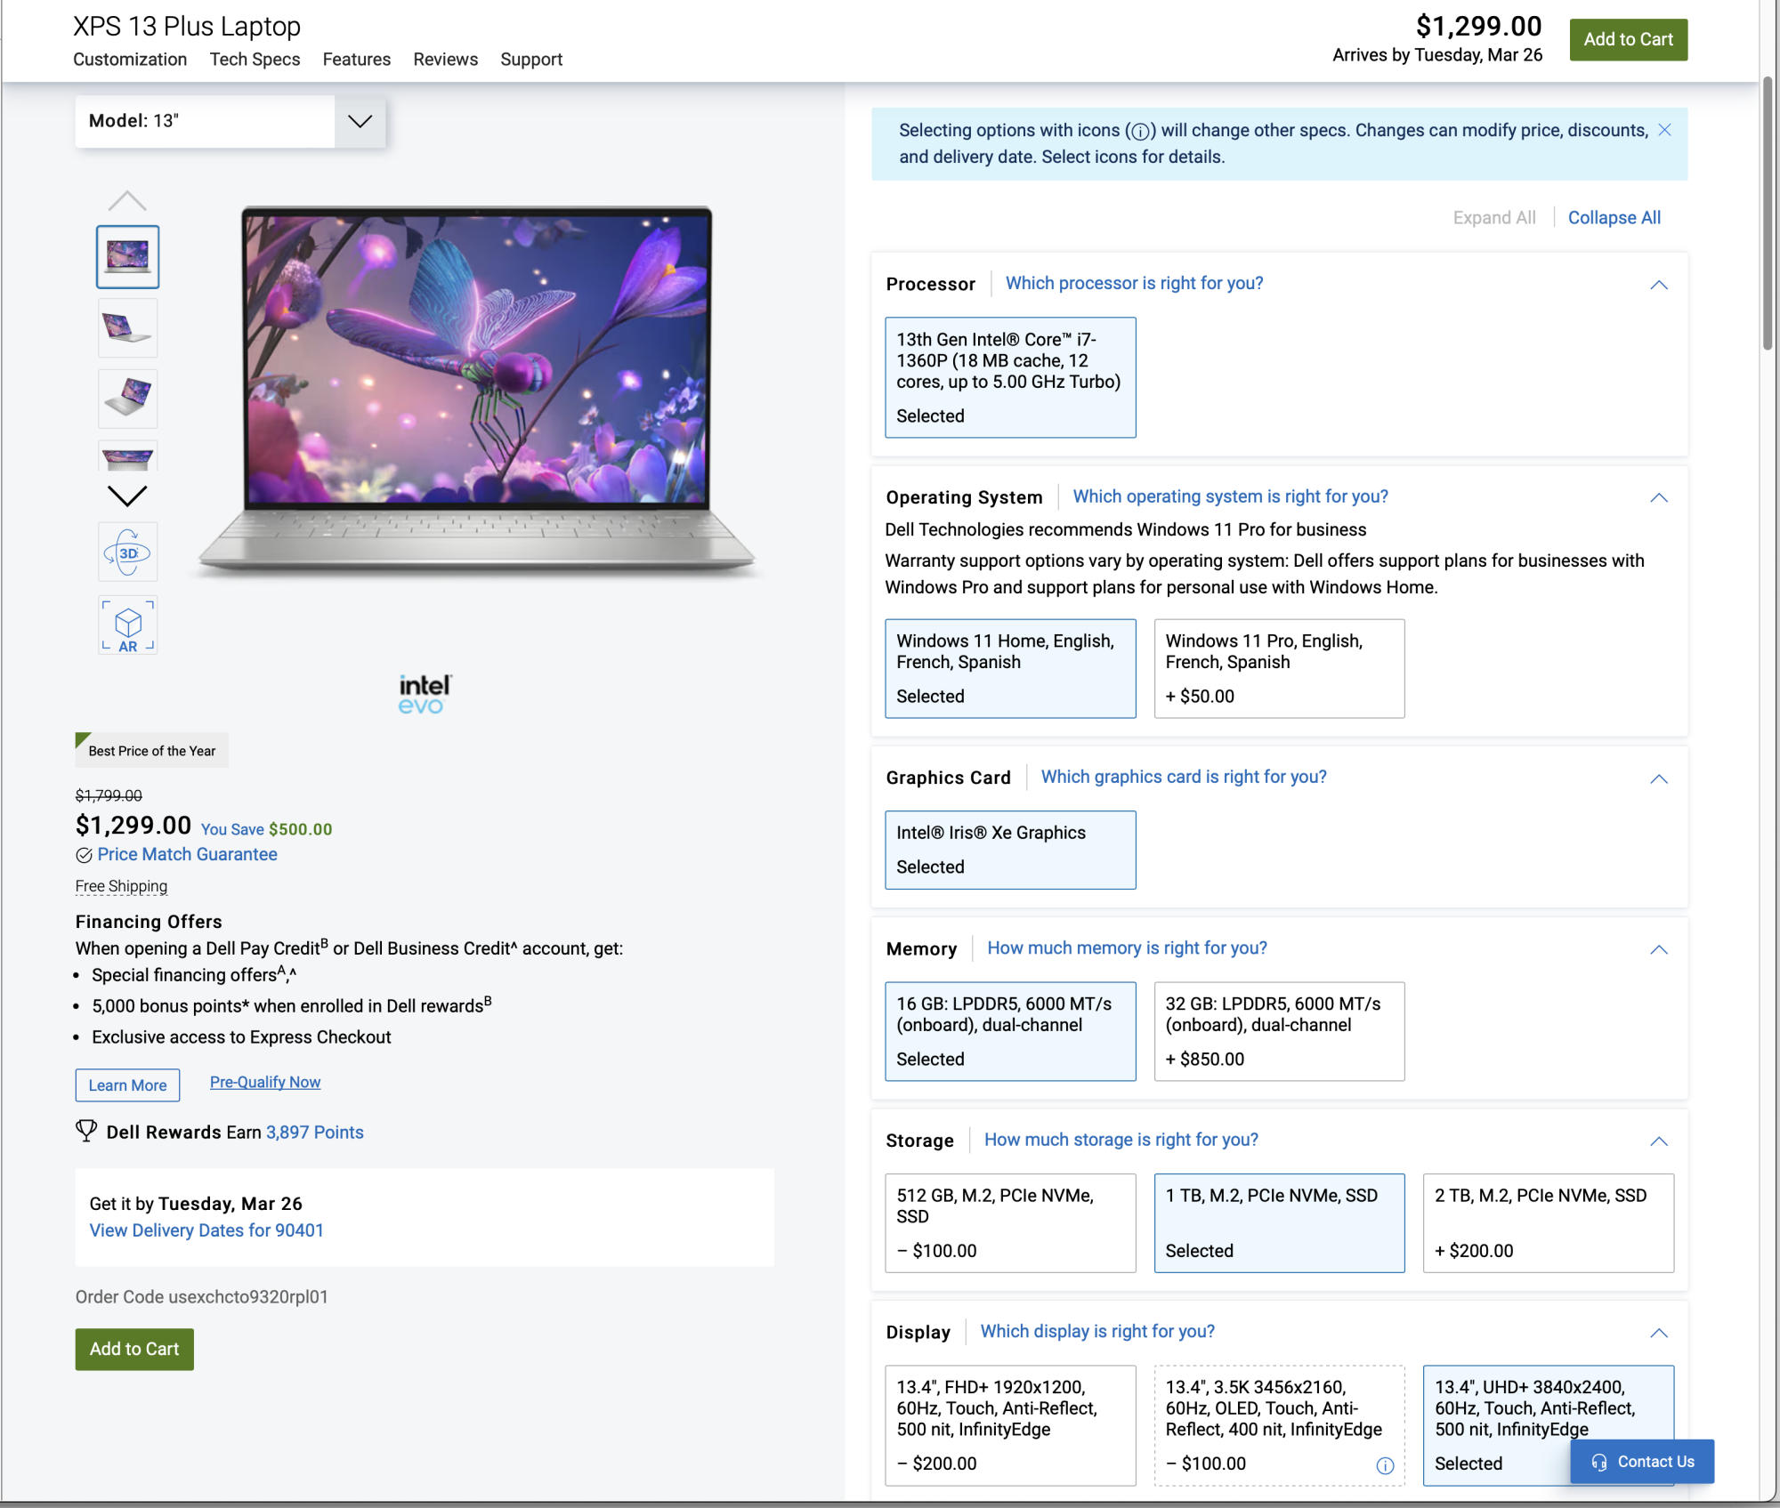Click info icon on 3.5K OLED display
The image size is (1780, 1508).
point(1385,1465)
